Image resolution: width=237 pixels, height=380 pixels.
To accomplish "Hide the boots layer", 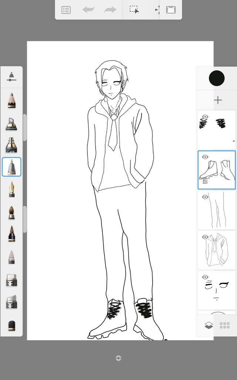I will point(205,157).
